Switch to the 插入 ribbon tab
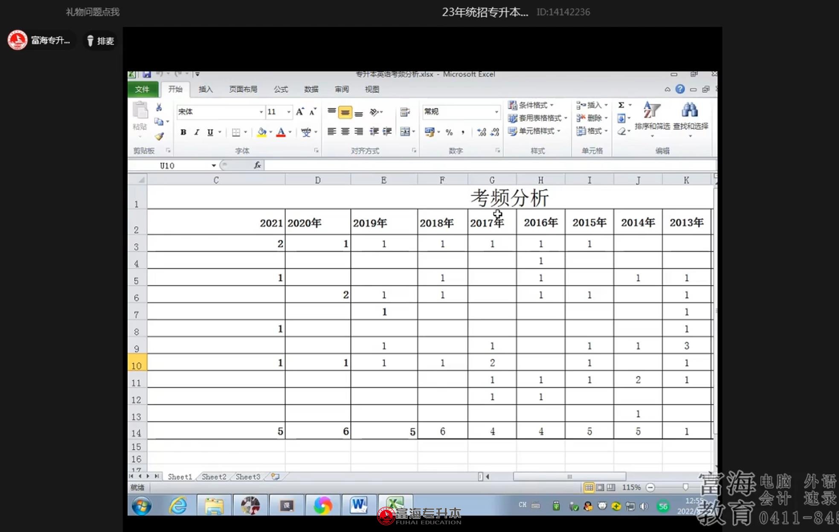 point(206,89)
